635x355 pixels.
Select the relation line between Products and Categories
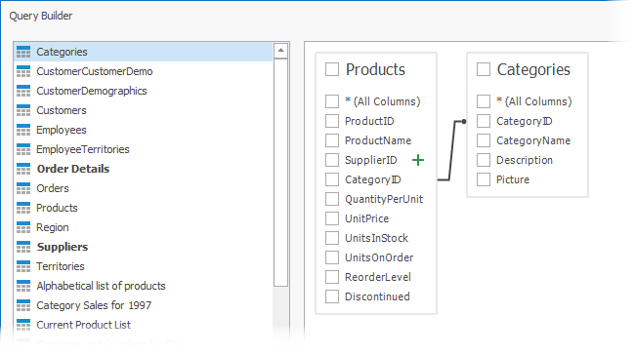(451, 150)
